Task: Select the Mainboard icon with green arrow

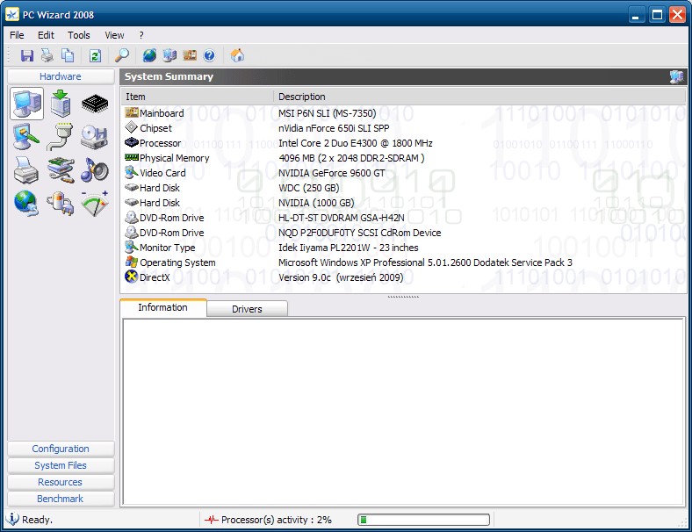Action: [61, 104]
